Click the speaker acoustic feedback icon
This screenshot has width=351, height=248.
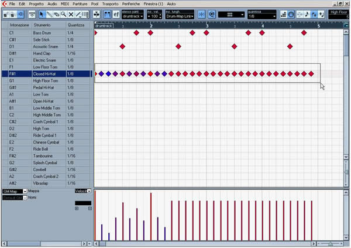pyautogui.click(x=21, y=14)
